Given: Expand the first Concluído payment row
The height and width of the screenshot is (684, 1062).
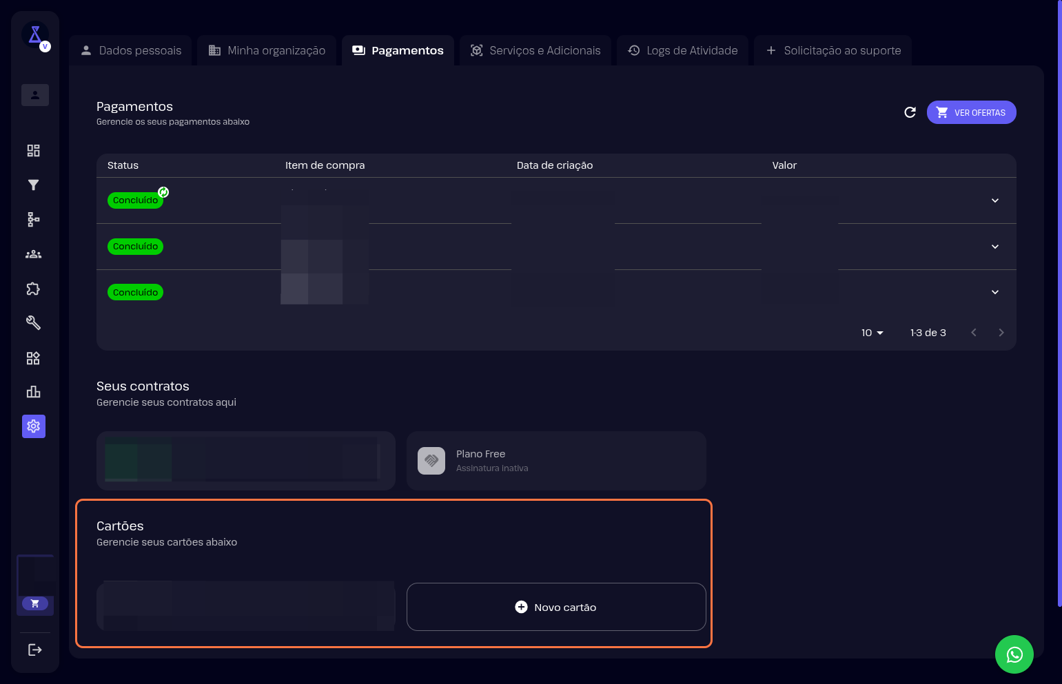Looking at the screenshot, I should pyautogui.click(x=994, y=200).
